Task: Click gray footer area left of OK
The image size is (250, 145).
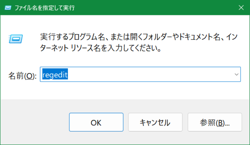Action: (x=34, y=122)
